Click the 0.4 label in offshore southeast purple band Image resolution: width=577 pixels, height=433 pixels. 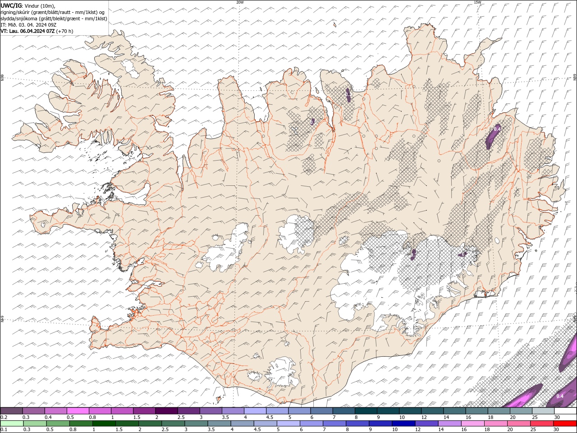tap(560, 396)
